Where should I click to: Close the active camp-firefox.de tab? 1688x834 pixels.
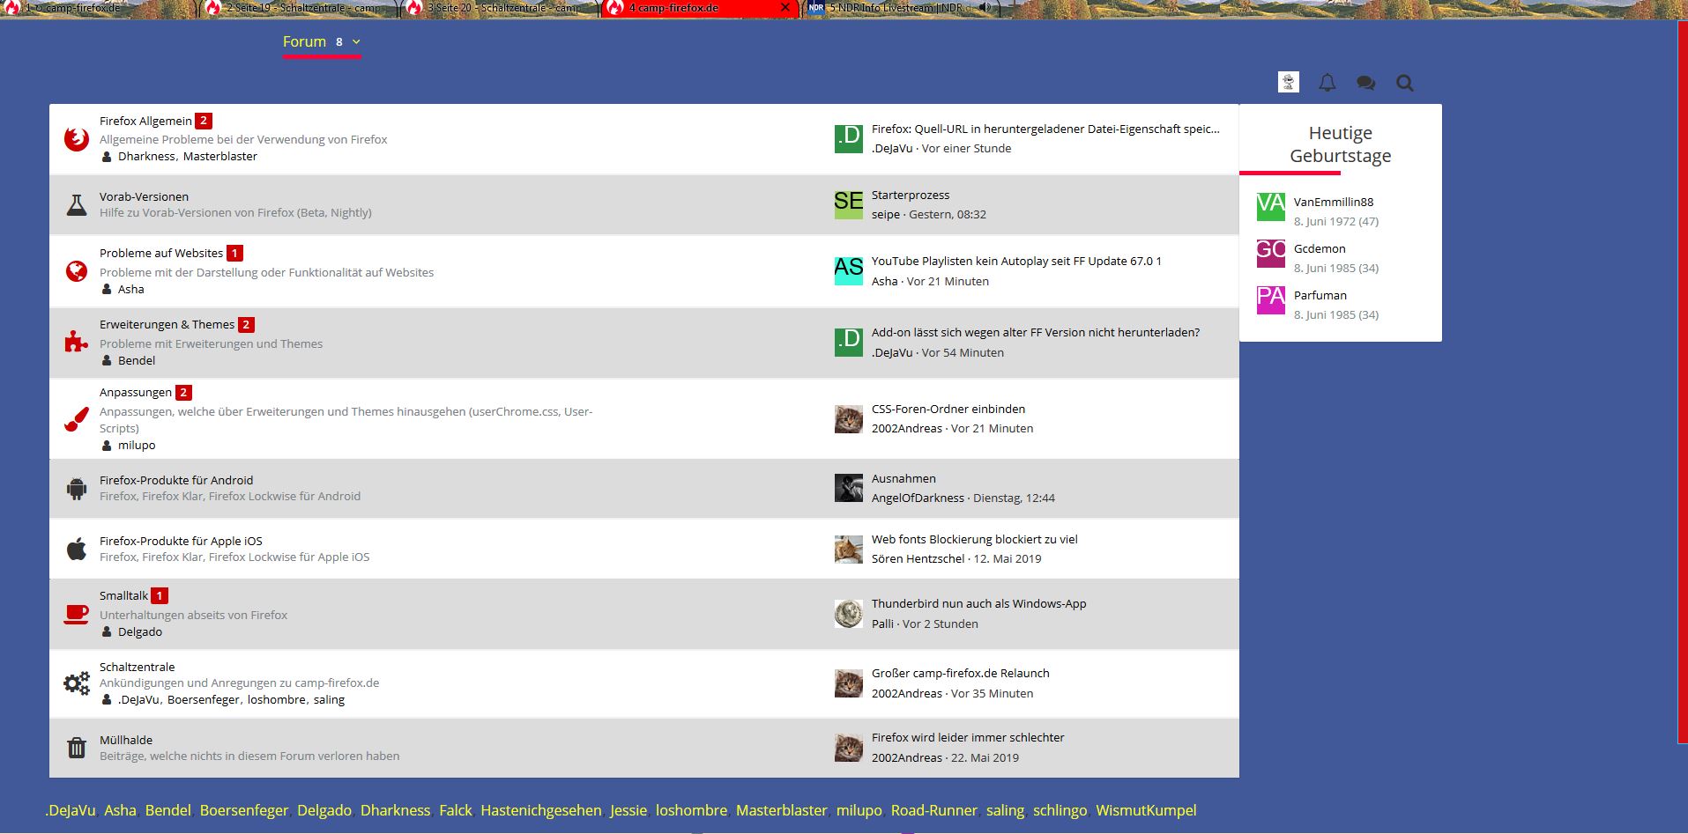(785, 8)
